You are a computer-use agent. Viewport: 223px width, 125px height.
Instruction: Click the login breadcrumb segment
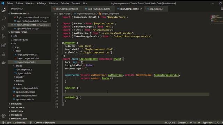point(68,14)
